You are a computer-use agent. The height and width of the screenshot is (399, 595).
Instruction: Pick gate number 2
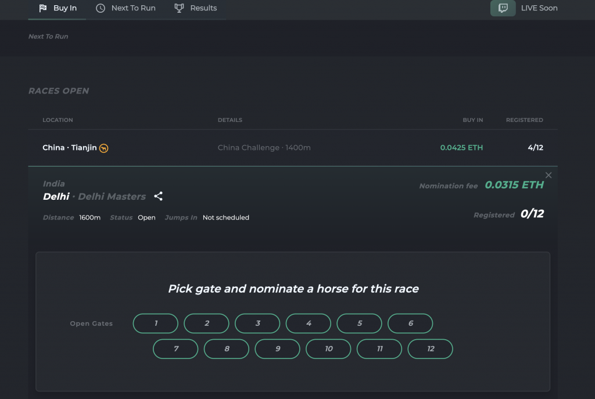206,323
